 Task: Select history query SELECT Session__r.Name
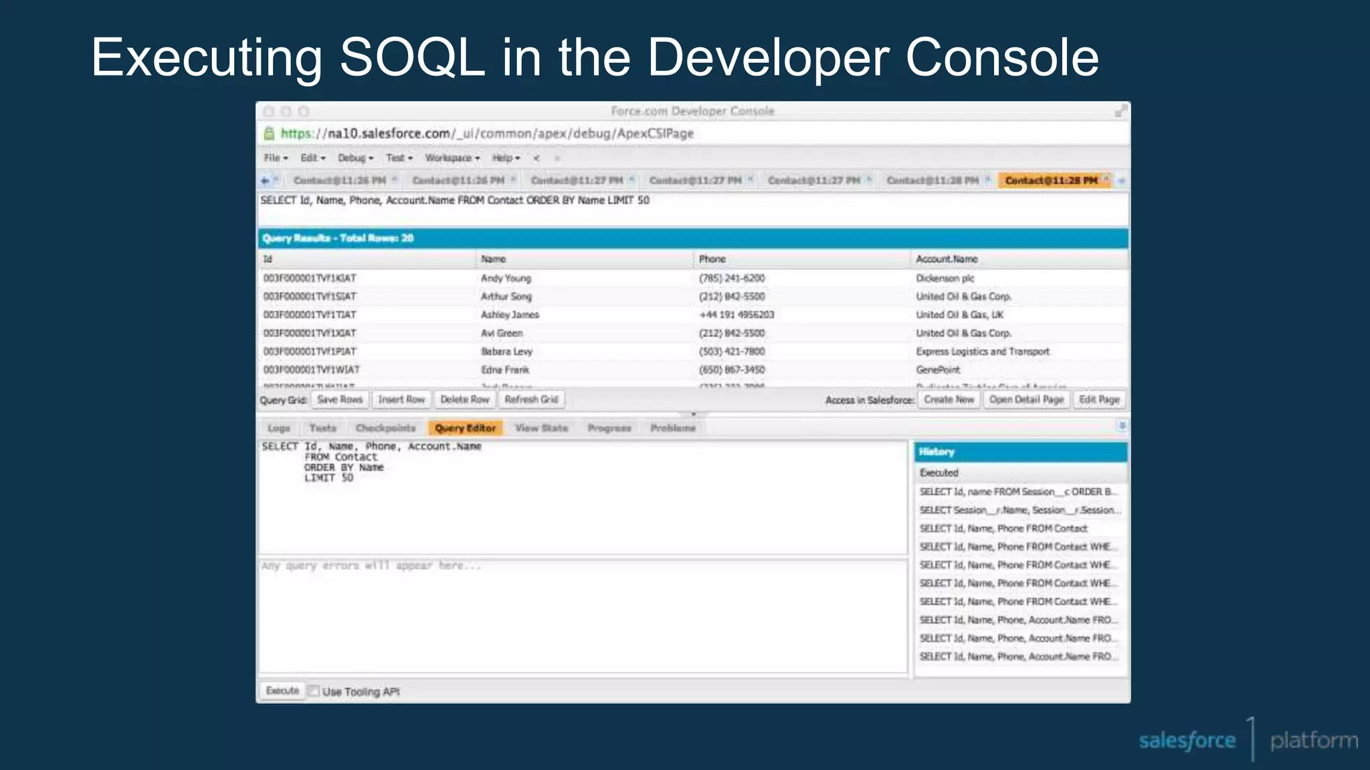tap(1019, 510)
